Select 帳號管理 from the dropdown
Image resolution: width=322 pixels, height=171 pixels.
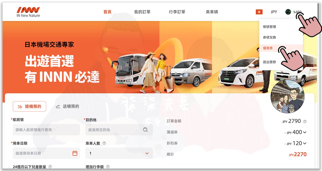pyautogui.click(x=269, y=27)
